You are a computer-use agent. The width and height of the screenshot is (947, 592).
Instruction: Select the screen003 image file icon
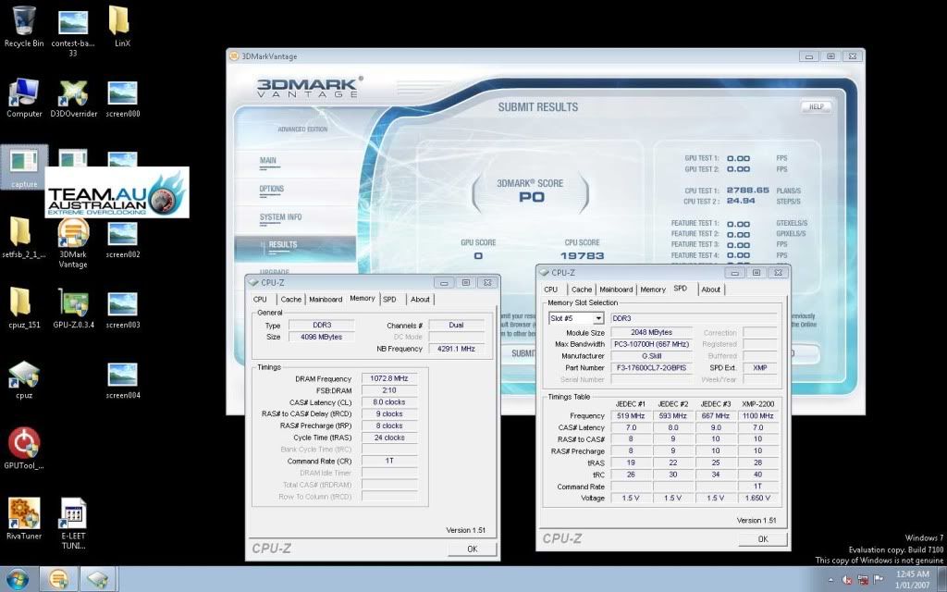(123, 308)
